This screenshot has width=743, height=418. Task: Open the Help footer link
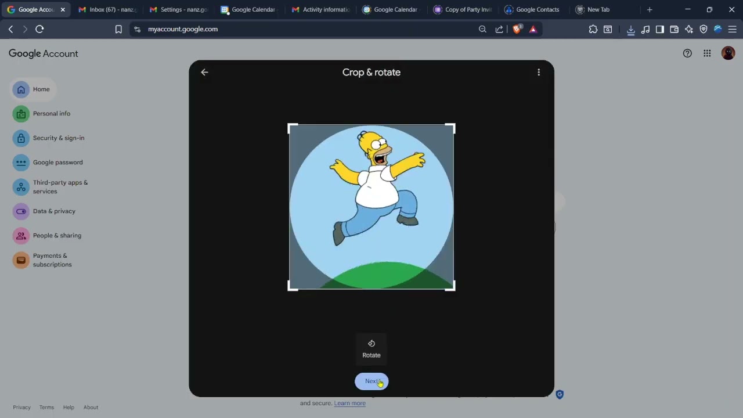click(68, 408)
